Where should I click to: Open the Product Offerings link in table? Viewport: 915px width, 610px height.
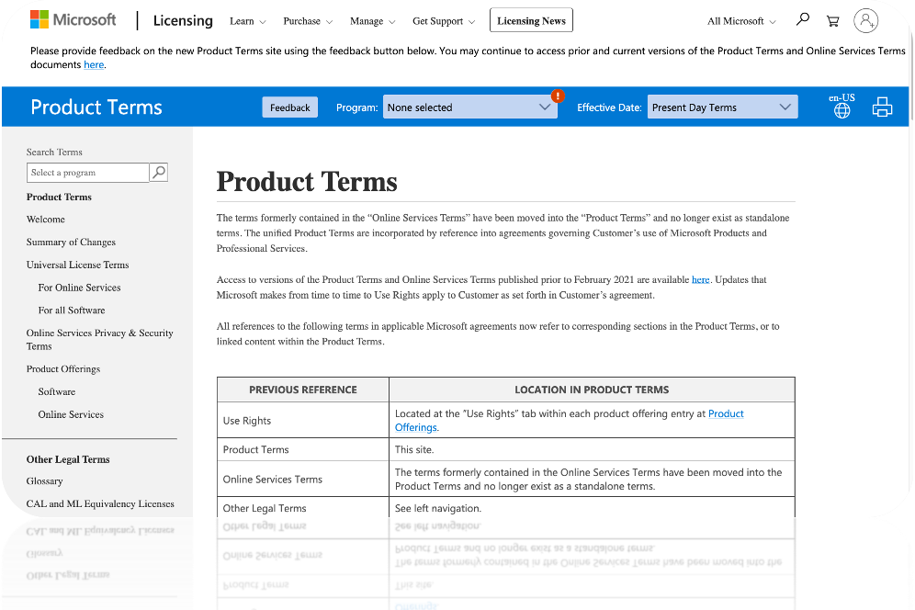(x=569, y=420)
